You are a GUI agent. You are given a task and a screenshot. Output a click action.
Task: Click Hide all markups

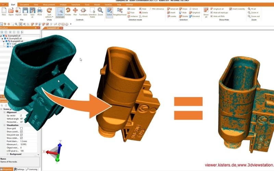pos(219,13)
